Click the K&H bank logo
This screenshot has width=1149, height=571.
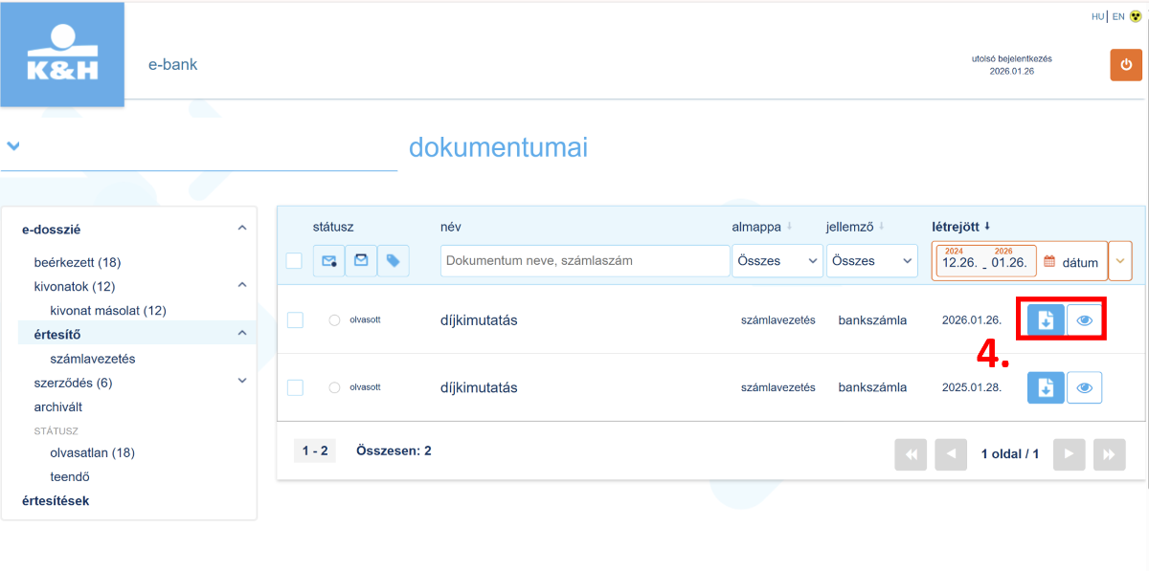click(x=63, y=55)
